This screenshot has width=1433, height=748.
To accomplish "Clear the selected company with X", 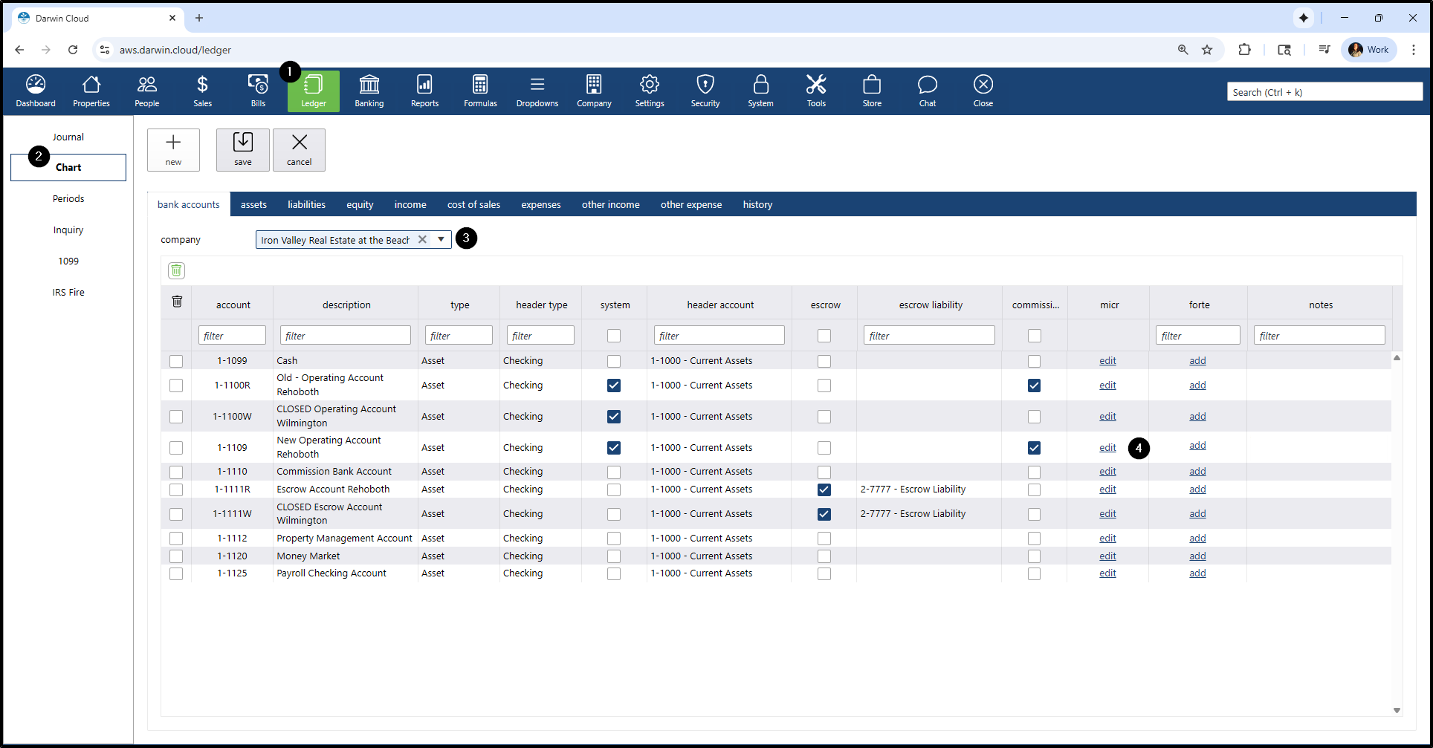I will click(x=422, y=239).
